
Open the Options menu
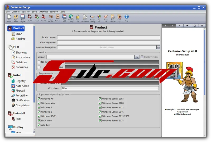tap(16, 12)
